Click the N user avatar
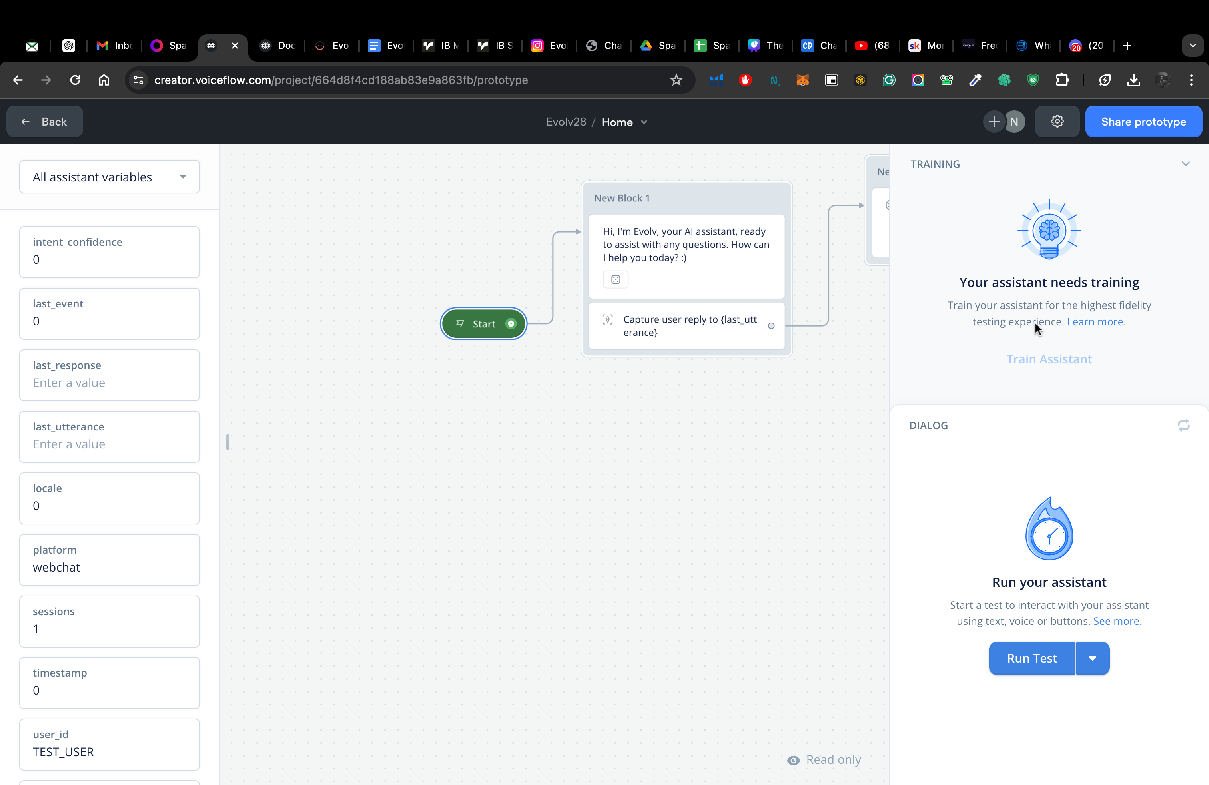The height and width of the screenshot is (785, 1209). coord(1014,122)
